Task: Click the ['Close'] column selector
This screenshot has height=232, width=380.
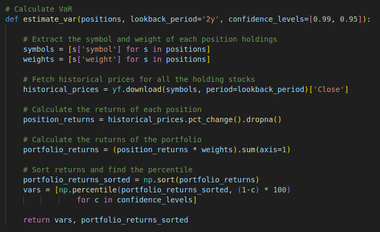Action: pyautogui.click(x=330, y=89)
